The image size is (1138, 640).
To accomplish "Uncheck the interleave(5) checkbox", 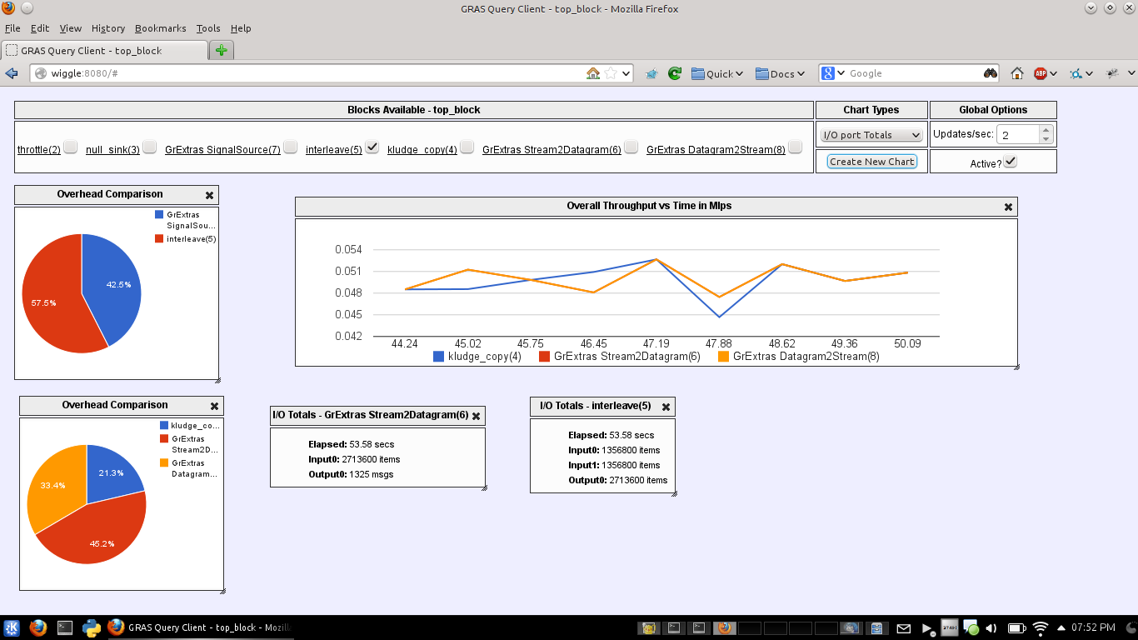I will click(x=372, y=147).
